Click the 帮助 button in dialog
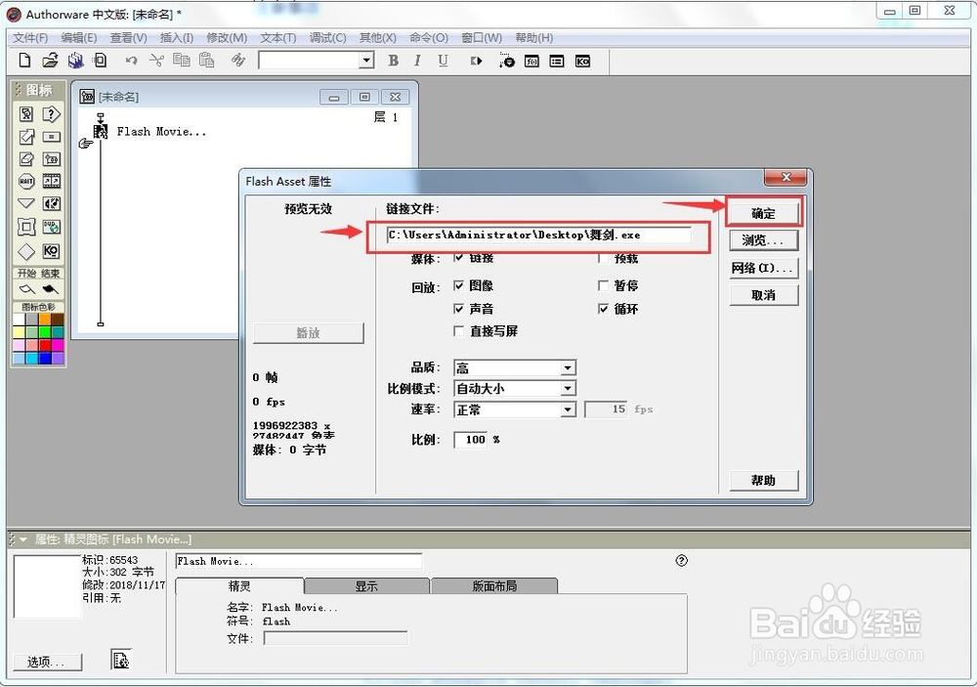Viewport: 977px width, 687px height. (763, 481)
